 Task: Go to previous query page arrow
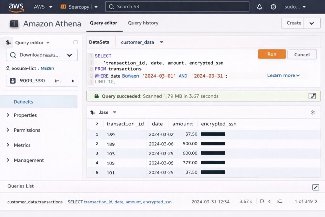pyautogui.click(x=269, y=201)
